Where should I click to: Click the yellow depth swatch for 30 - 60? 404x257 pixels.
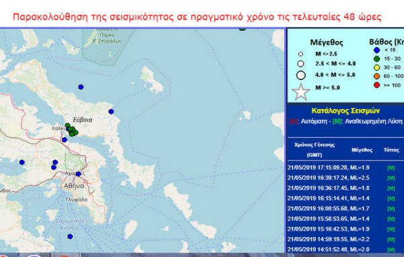[376, 68]
